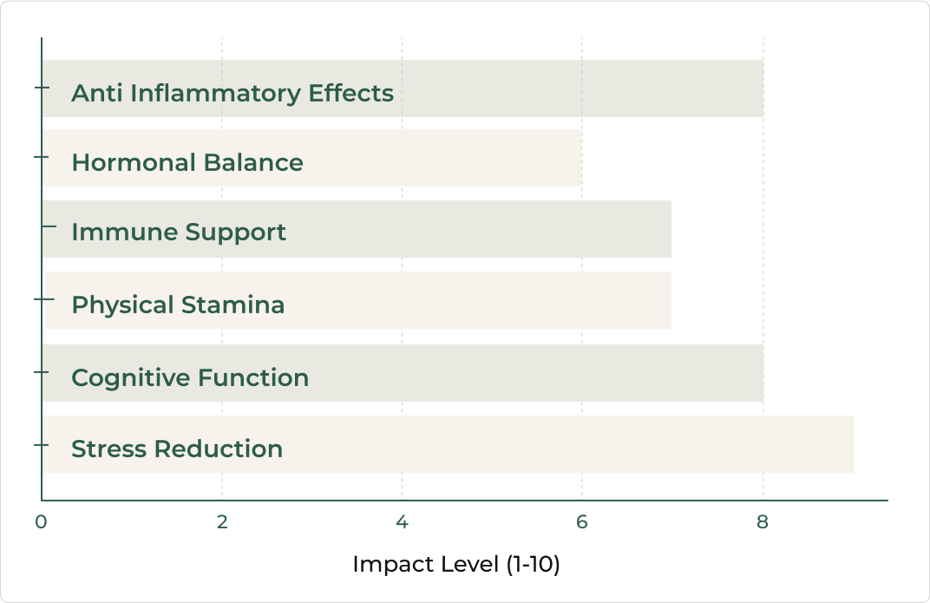930x603 pixels.
Task: Select the x-axis tick label 4
Action: pos(403,522)
